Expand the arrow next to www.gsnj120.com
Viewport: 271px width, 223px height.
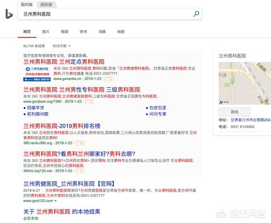[55, 201]
